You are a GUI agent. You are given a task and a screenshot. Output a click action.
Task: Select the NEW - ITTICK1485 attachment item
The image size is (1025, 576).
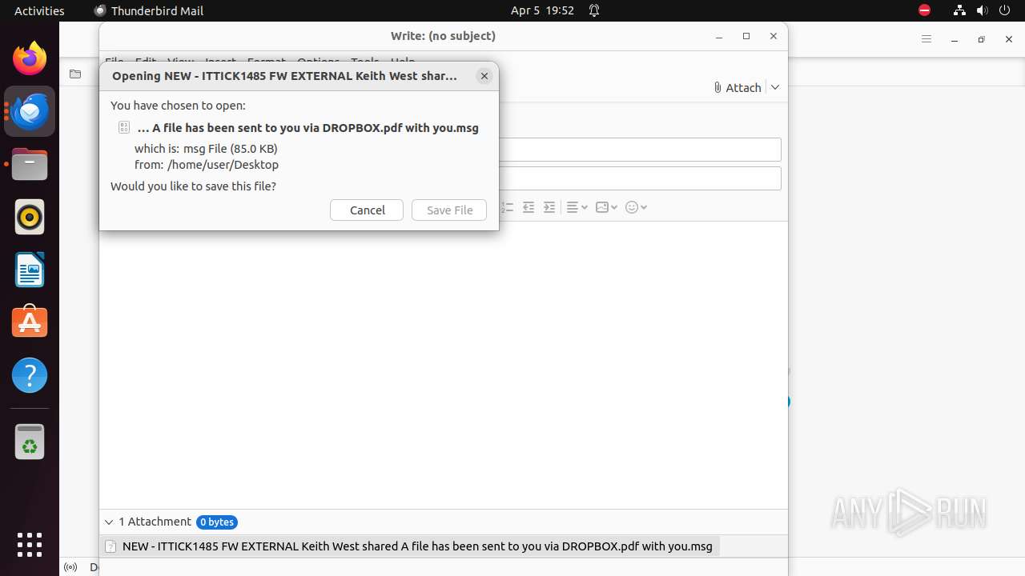pos(410,546)
